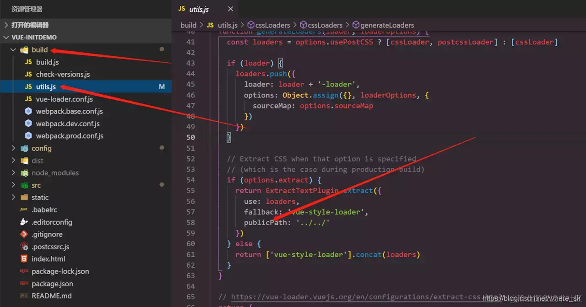Switch to the utils.js editor tab

(x=205, y=9)
